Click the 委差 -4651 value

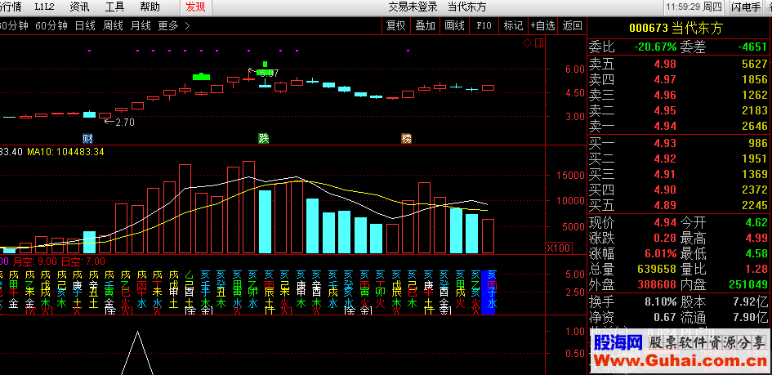pos(752,47)
